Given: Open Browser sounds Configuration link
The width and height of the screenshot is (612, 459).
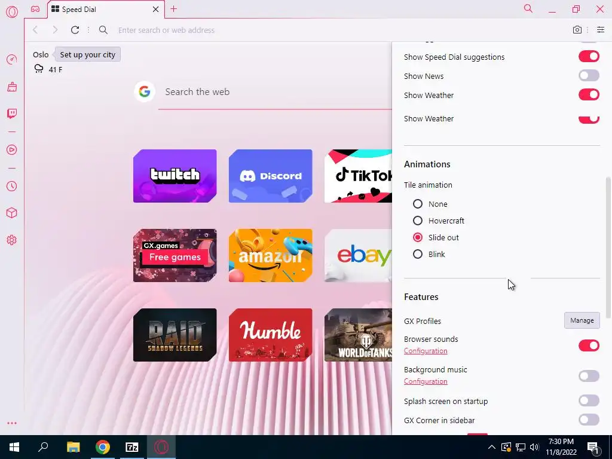Looking at the screenshot, I should click(x=426, y=350).
